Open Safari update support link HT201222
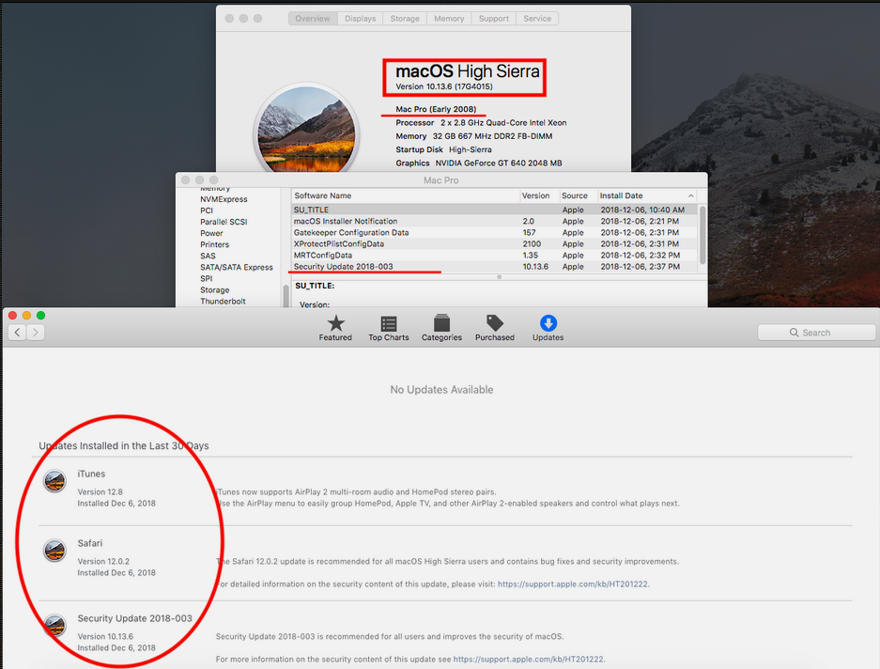The width and height of the screenshot is (880, 669). click(x=573, y=584)
